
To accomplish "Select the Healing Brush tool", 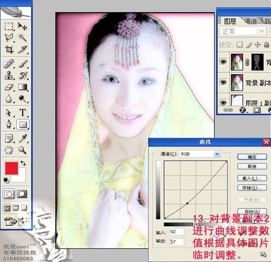I will click(9, 64).
